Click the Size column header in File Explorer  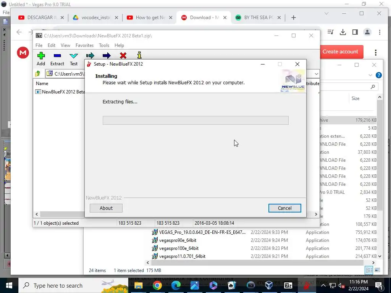click(x=355, y=98)
